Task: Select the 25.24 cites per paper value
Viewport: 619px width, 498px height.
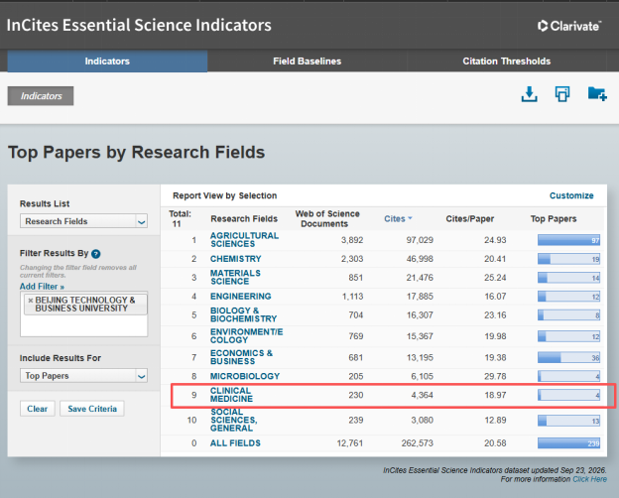Action: click(x=495, y=278)
